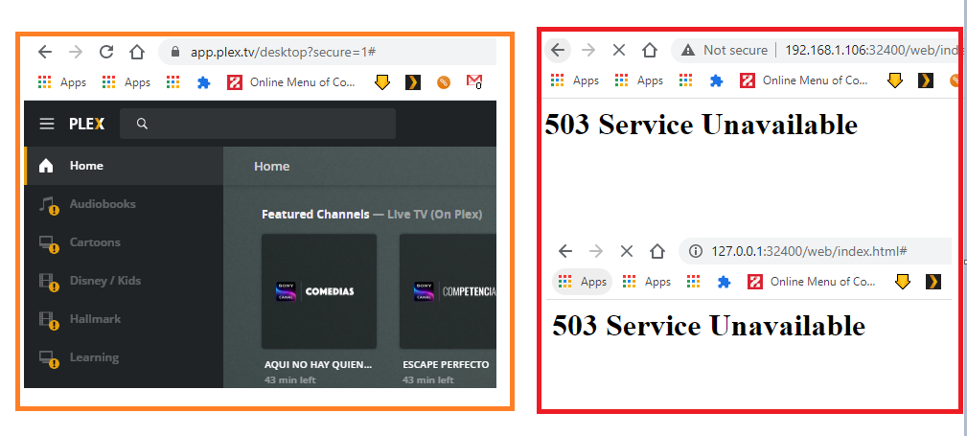967x436 pixels.
Task: Open the Sony Canal Competencias channel card
Action: (x=448, y=291)
